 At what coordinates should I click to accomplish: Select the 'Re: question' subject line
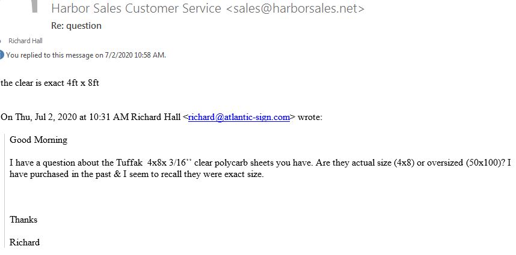coord(76,26)
